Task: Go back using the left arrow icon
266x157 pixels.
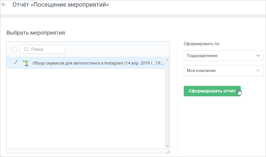Action: tap(4, 5)
